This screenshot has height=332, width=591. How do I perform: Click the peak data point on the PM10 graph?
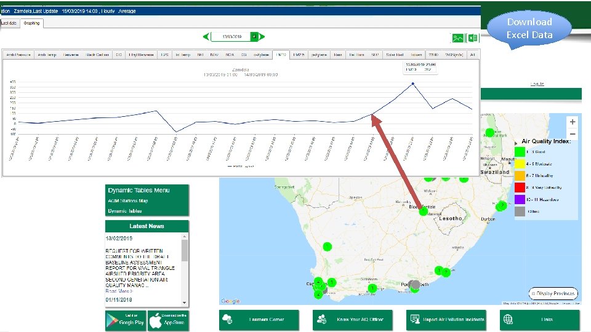[413, 84]
